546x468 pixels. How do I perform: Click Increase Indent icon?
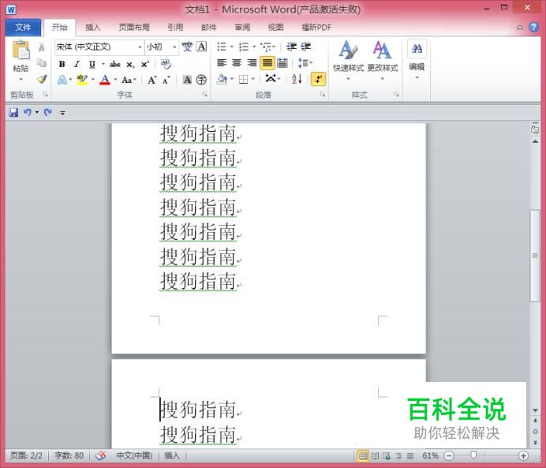(x=305, y=47)
